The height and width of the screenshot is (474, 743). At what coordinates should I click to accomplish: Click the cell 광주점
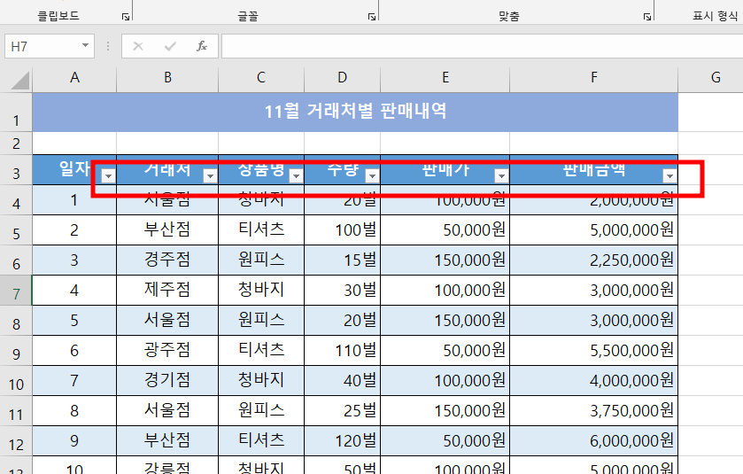pyautogui.click(x=167, y=350)
